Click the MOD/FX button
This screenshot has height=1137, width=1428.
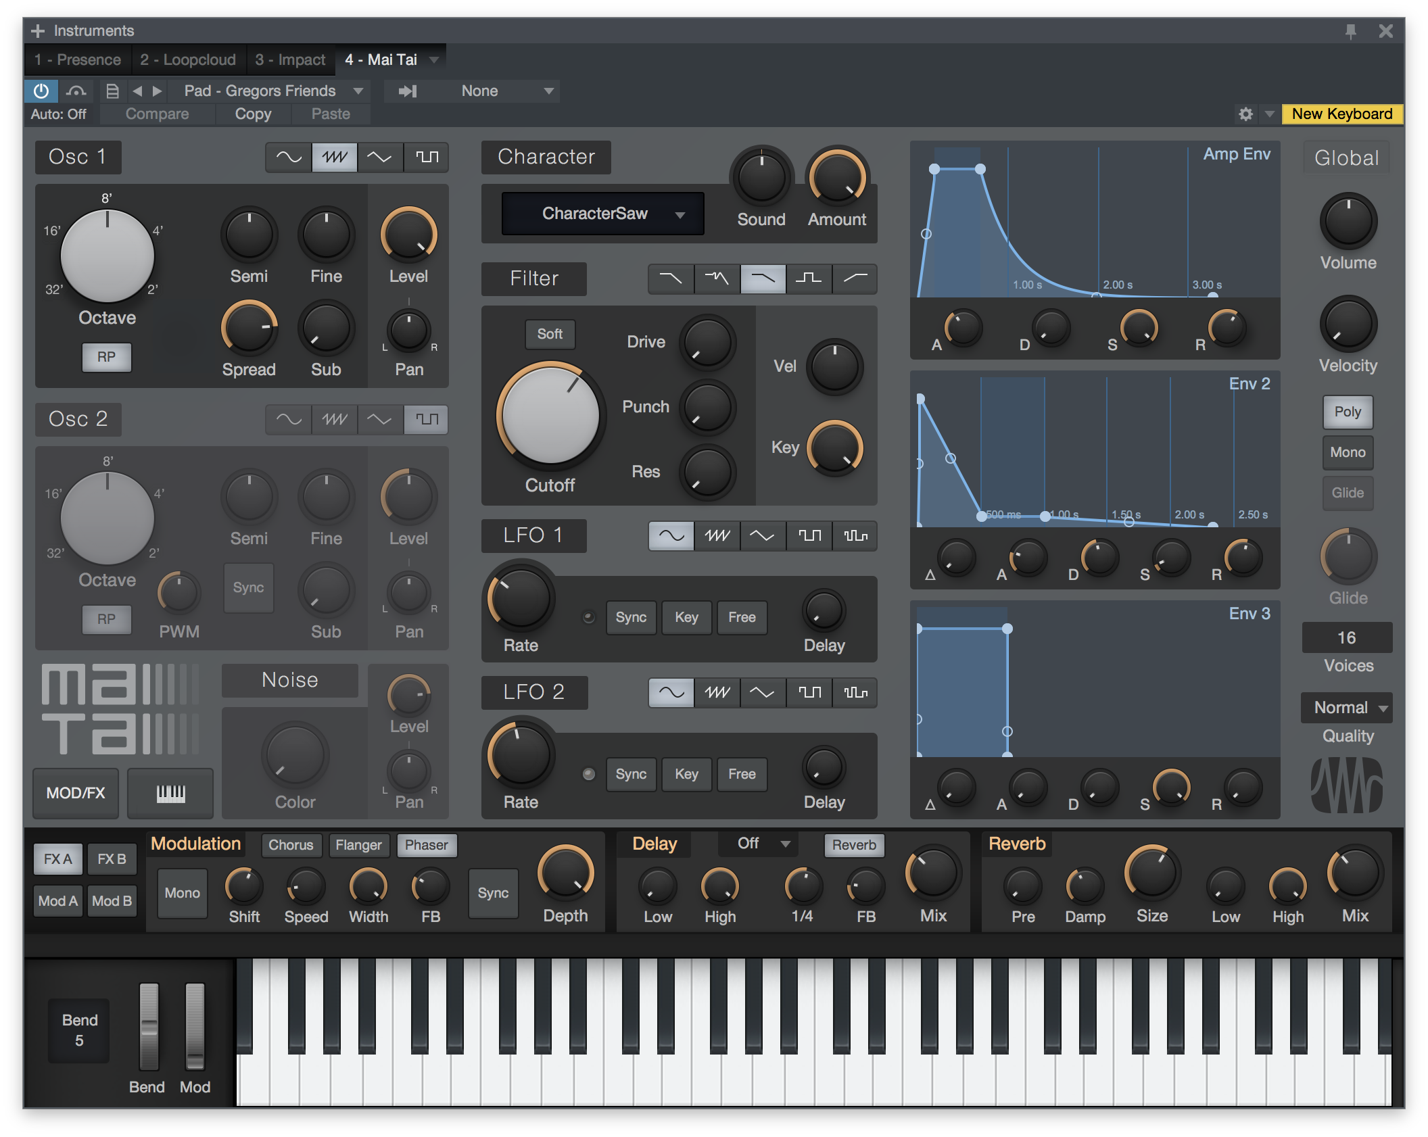point(76,793)
